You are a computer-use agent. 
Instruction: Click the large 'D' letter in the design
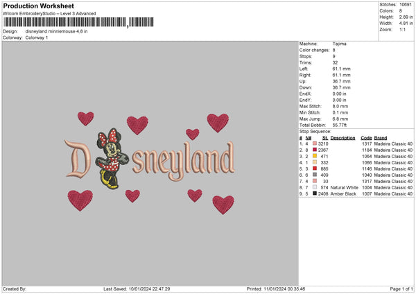pyautogui.click(x=78, y=159)
